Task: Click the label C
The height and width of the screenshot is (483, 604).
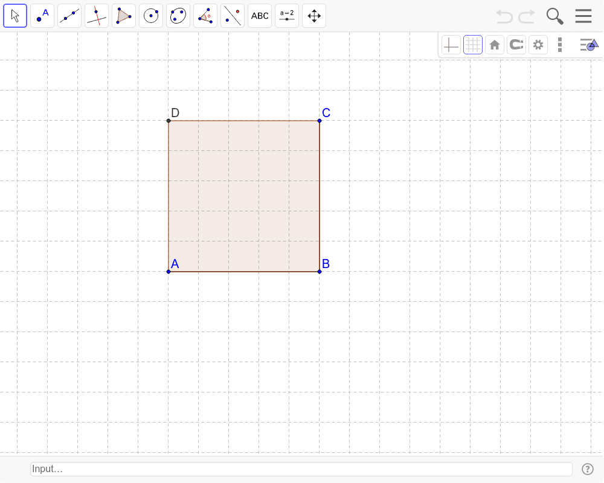Action: pos(326,113)
